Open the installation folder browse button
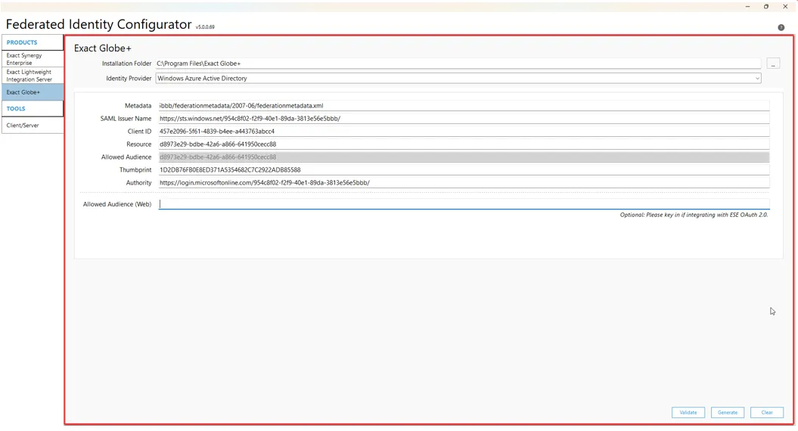Screen dimensions: 798x431 coord(772,64)
